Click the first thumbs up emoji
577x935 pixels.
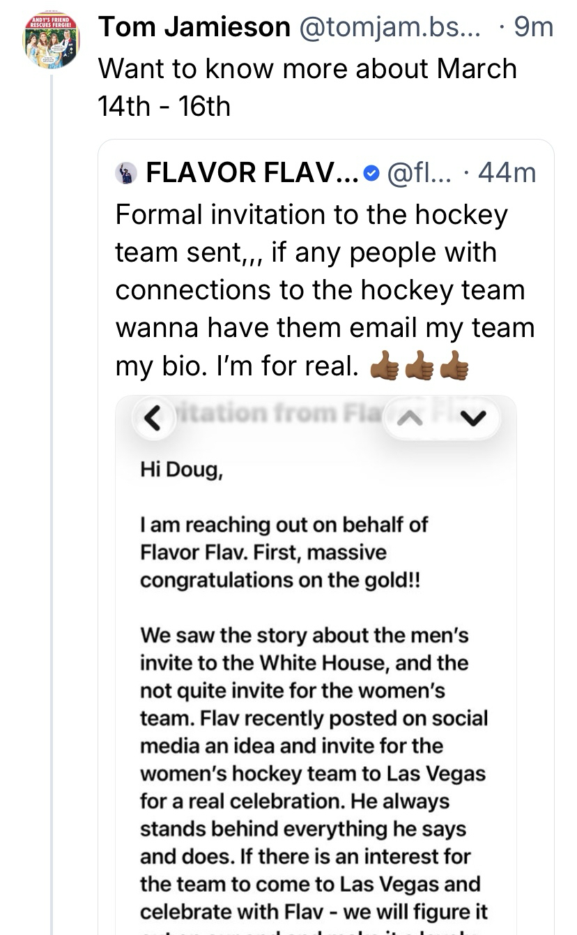tap(383, 365)
